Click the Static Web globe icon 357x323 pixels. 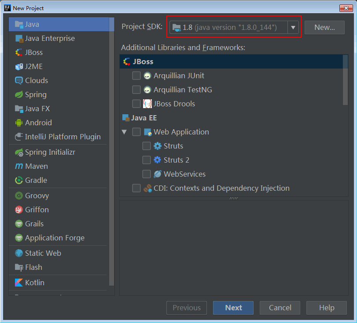19,253
